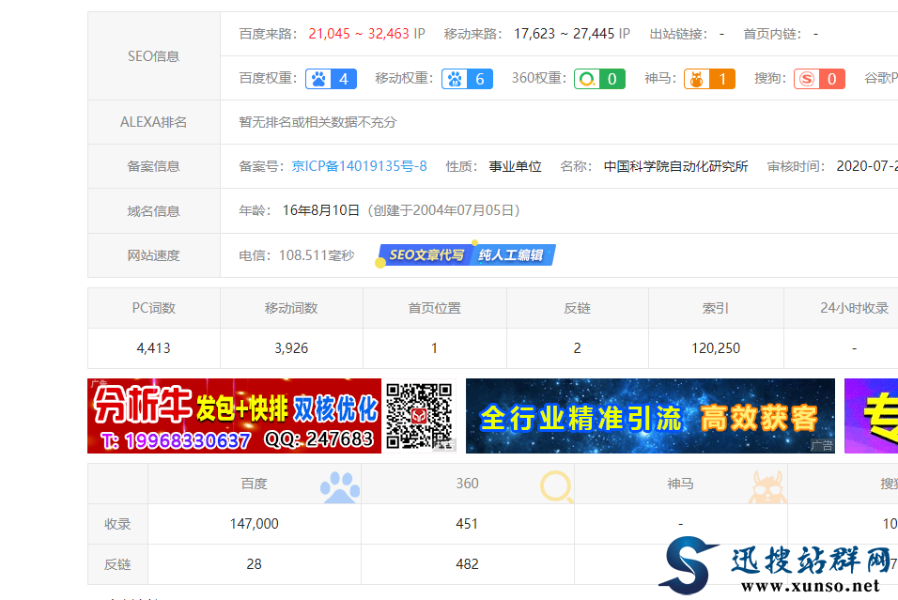Click the Baidu traffic range 21,045 ~ 32,463

[x=359, y=34]
